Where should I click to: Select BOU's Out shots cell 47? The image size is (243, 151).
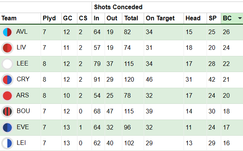[x=110, y=112]
